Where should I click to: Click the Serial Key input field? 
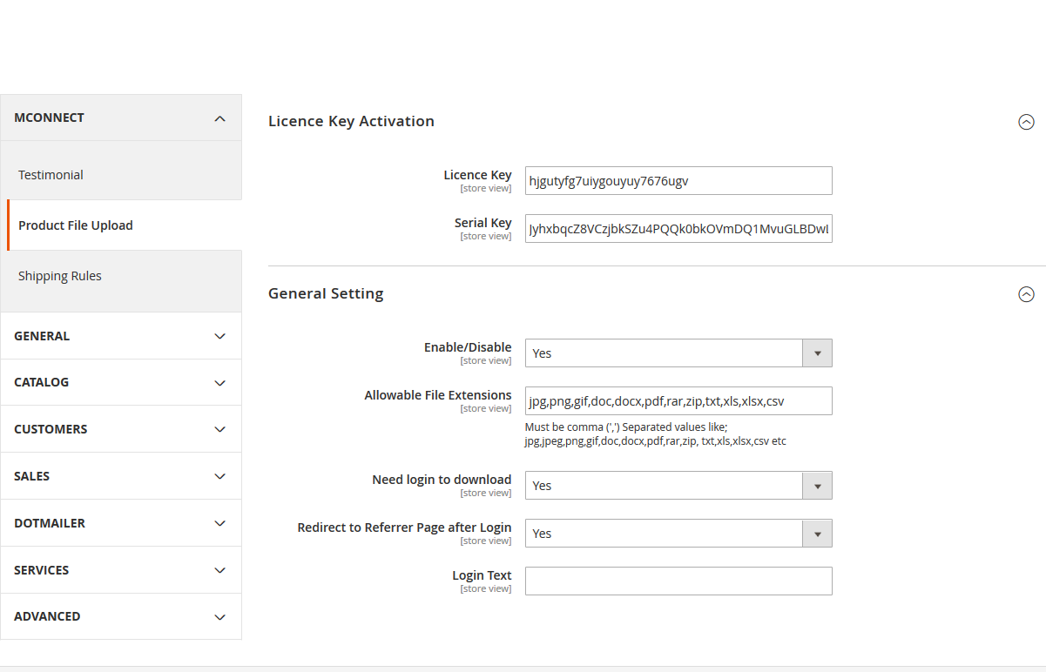678,229
